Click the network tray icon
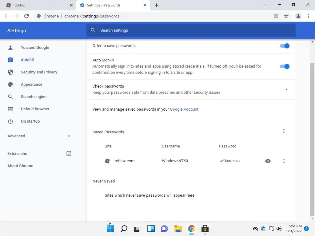 click(271, 229)
